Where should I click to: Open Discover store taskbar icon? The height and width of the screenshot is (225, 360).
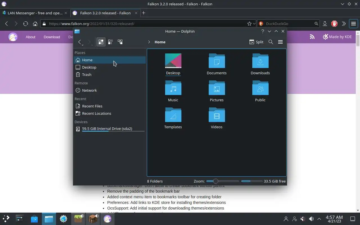(34, 219)
